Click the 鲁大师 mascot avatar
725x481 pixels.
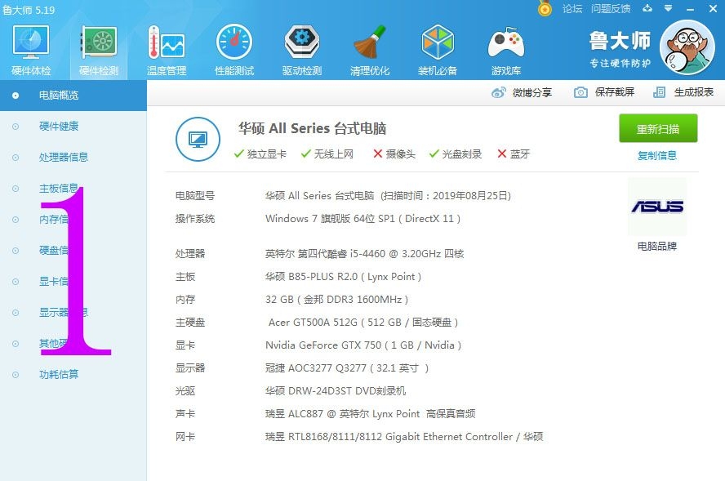click(x=687, y=47)
